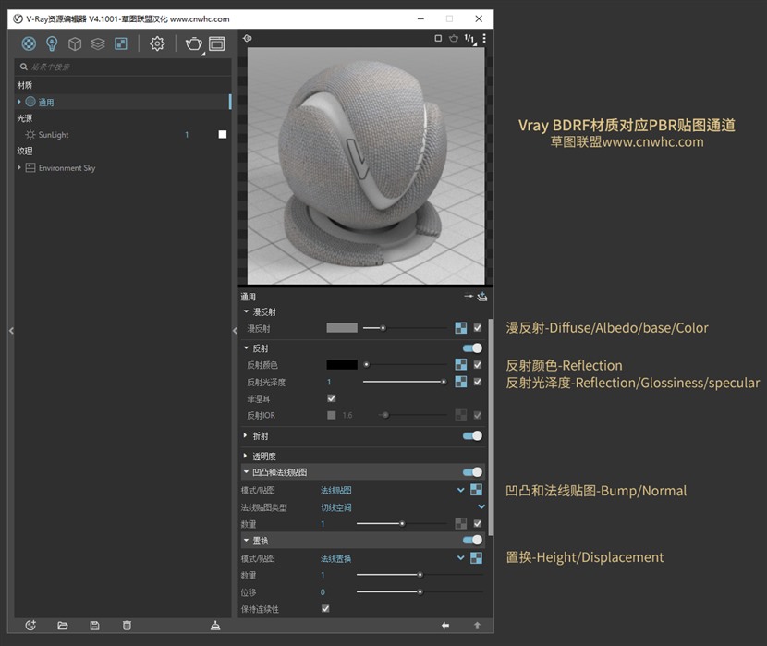Toggle the 反射光泽度 texture enable checkbox
767x646 pixels.
tap(478, 382)
